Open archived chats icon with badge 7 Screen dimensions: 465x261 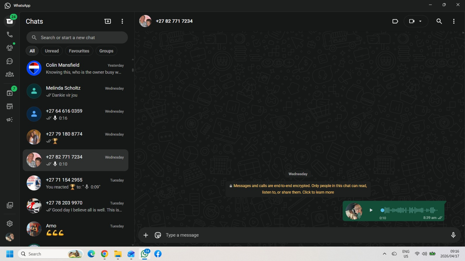coord(10,93)
